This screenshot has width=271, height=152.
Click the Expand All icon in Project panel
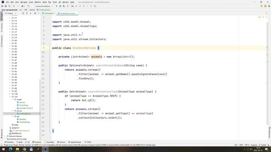[x=27, y=13]
